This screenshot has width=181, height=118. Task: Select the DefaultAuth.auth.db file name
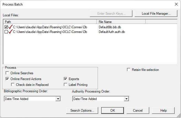pyautogui.click(x=112, y=32)
